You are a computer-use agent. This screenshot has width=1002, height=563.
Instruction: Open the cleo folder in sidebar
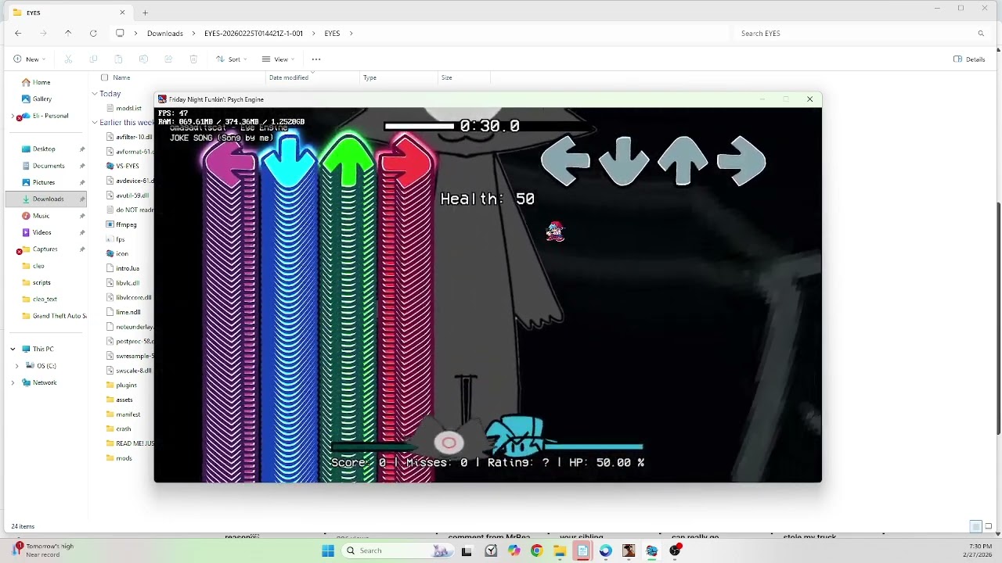[33, 266]
